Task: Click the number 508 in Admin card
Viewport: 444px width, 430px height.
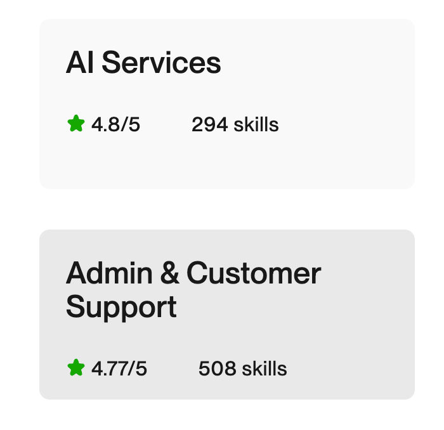Action: pyautogui.click(x=216, y=368)
